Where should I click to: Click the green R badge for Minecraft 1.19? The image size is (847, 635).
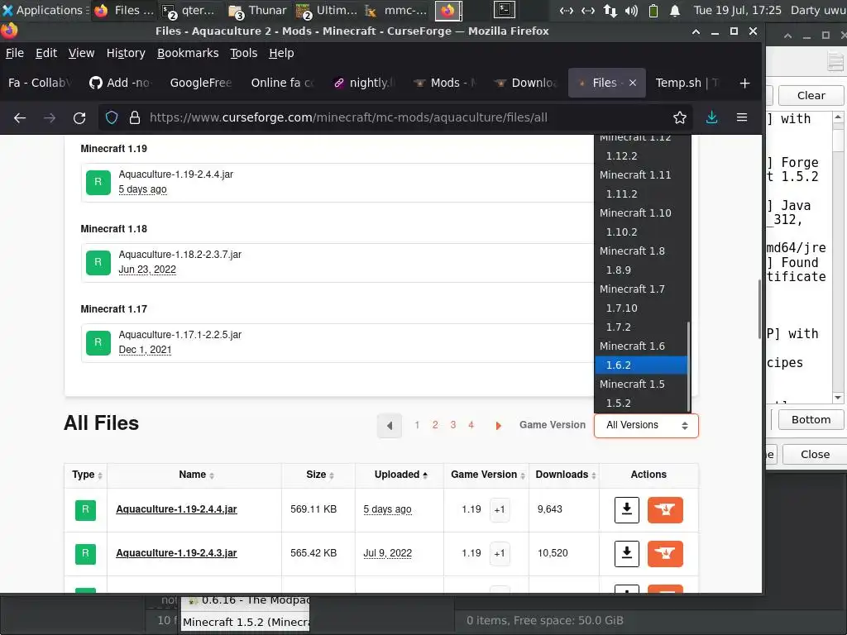[x=98, y=183]
